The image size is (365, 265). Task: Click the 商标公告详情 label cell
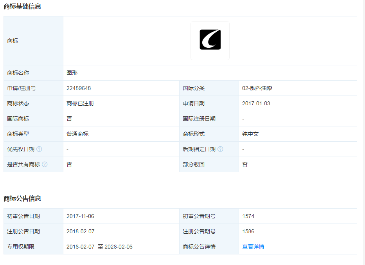(x=209, y=247)
